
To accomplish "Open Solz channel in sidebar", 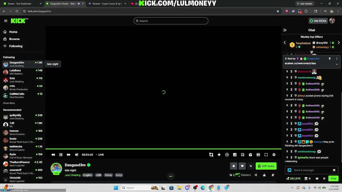I will click(x=23, y=80).
